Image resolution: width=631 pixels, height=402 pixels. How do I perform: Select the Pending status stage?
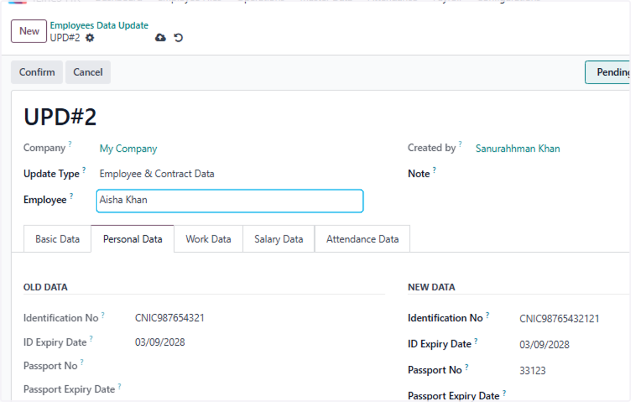608,72
